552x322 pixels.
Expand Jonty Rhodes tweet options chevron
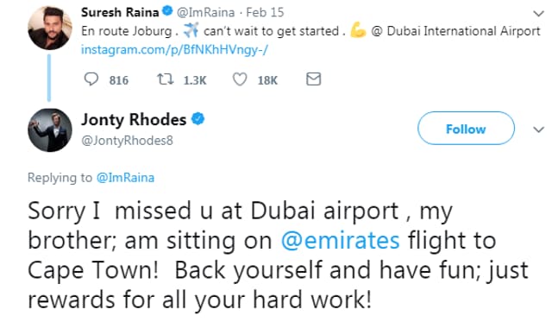point(538,129)
